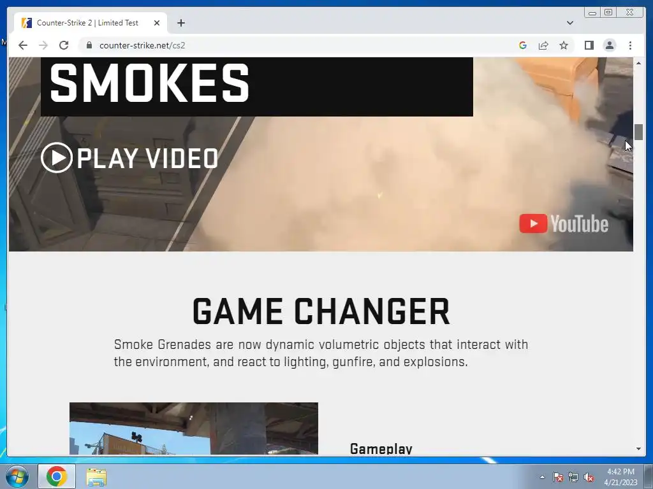Open a new tab
653x489 pixels.
click(180, 23)
